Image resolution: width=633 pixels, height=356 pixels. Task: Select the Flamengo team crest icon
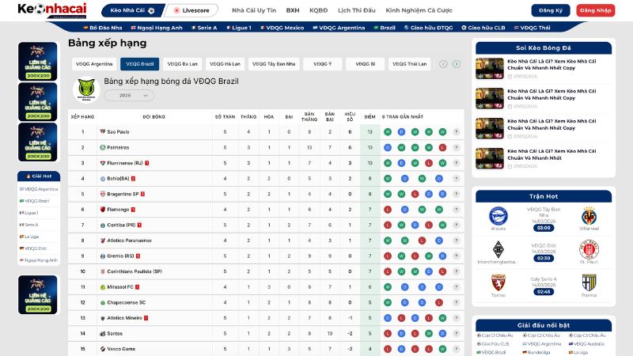click(x=102, y=209)
